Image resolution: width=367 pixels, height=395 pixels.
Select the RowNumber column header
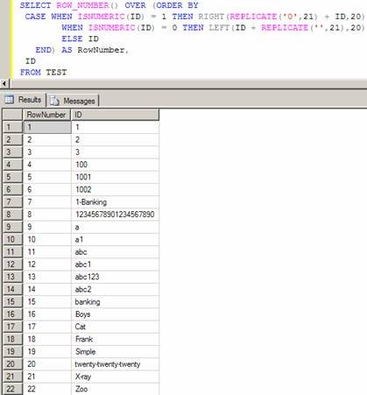[x=47, y=115]
